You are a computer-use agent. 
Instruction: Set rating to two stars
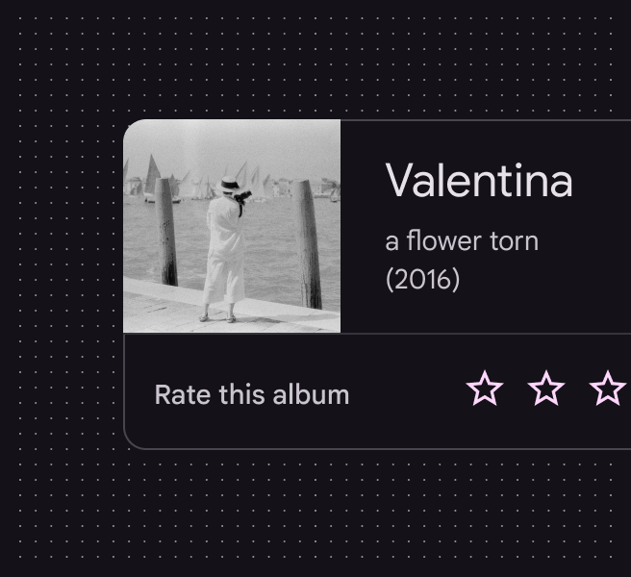(546, 389)
